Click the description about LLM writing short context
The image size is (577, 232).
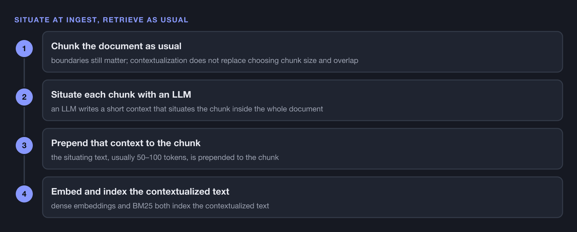(x=187, y=109)
